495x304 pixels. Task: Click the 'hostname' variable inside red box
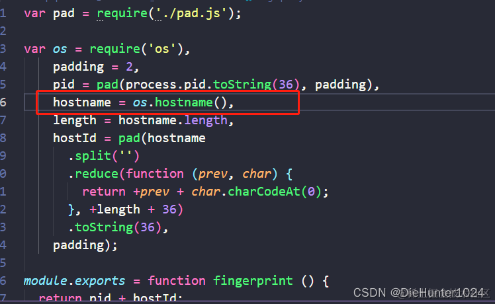[82, 102]
